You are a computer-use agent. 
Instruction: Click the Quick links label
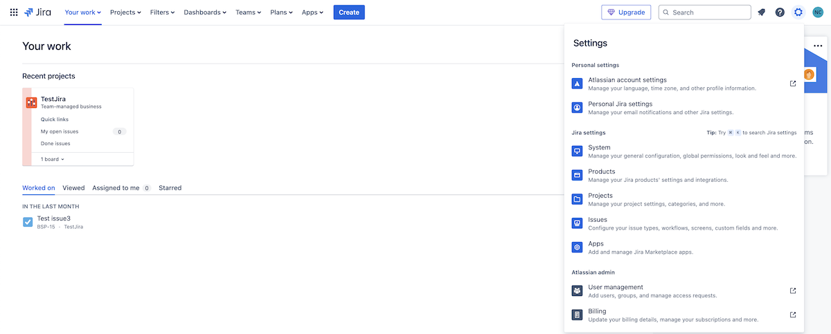(x=55, y=120)
